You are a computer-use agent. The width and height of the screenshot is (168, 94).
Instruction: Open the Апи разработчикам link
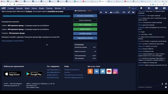click(x=53, y=78)
